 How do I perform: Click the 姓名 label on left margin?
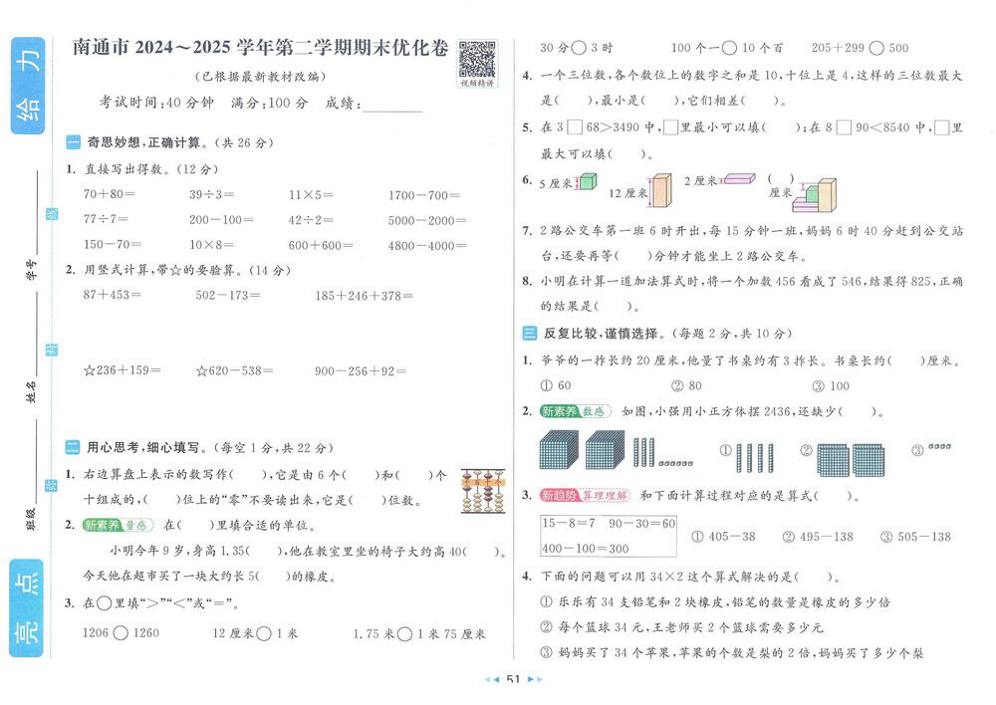point(31,392)
